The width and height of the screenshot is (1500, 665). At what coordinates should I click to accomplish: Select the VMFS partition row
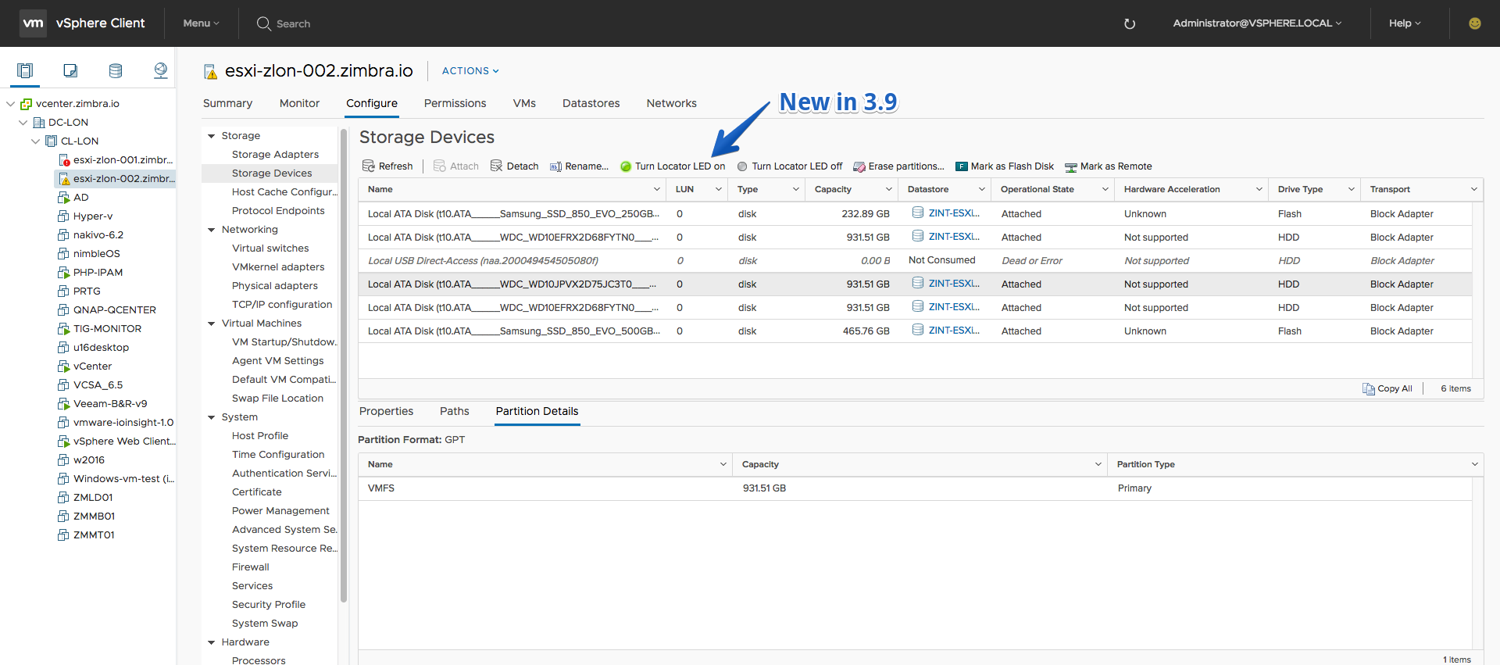(915, 488)
